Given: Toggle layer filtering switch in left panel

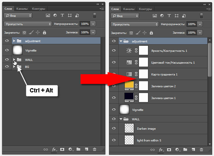Looking at the screenshot, I should (94, 15).
